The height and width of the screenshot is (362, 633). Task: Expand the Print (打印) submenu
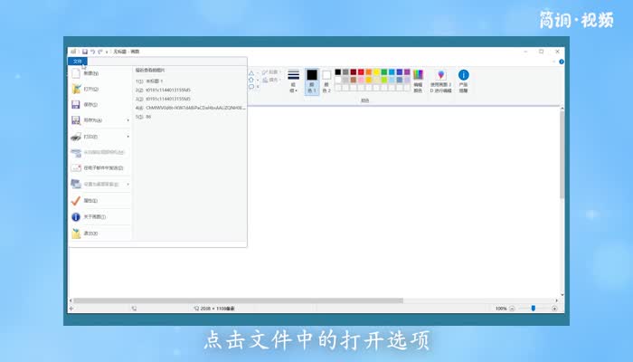click(x=99, y=136)
